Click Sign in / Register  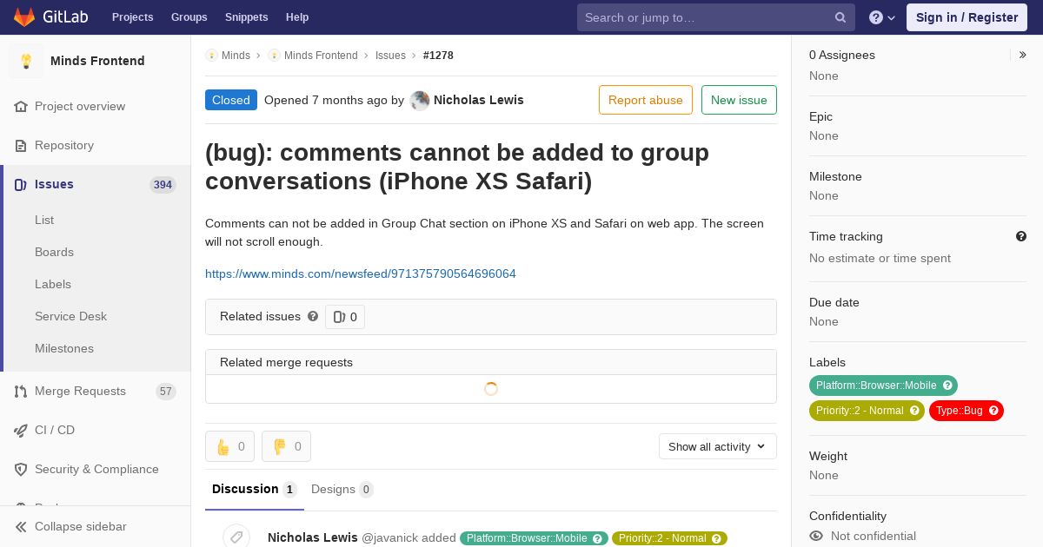pyautogui.click(x=967, y=17)
